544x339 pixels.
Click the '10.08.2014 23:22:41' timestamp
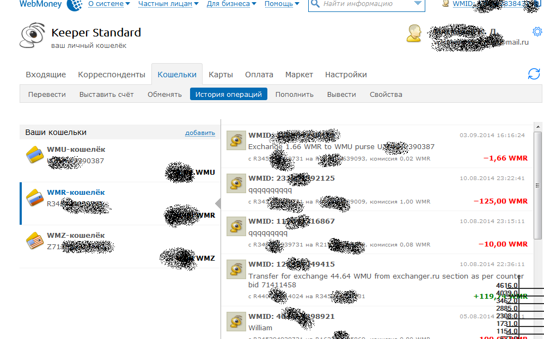point(492,178)
